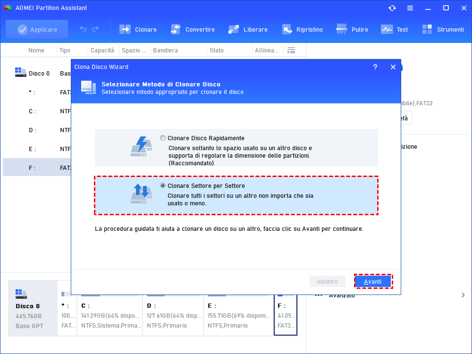The width and height of the screenshot is (472, 354).
Task: Click the Selezionare Metodo di Clonare Disco heading
Action: point(161,84)
